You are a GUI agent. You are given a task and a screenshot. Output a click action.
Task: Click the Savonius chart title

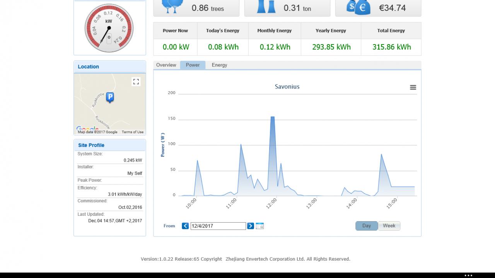tap(287, 87)
